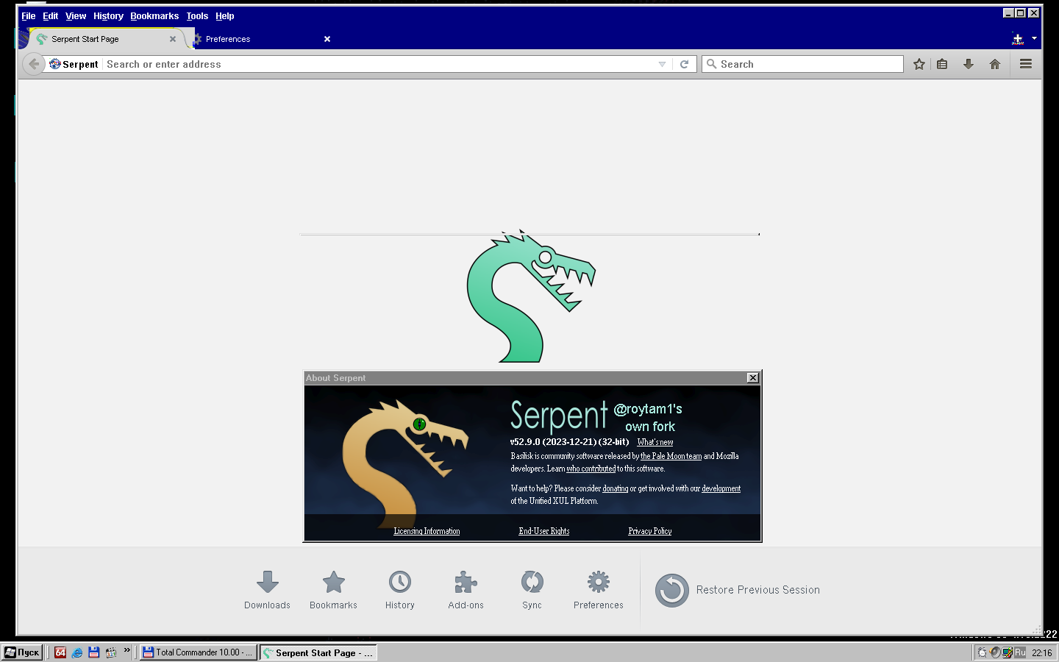
Task: Open the downloads arrow in the toolbar
Action: coord(969,64)
